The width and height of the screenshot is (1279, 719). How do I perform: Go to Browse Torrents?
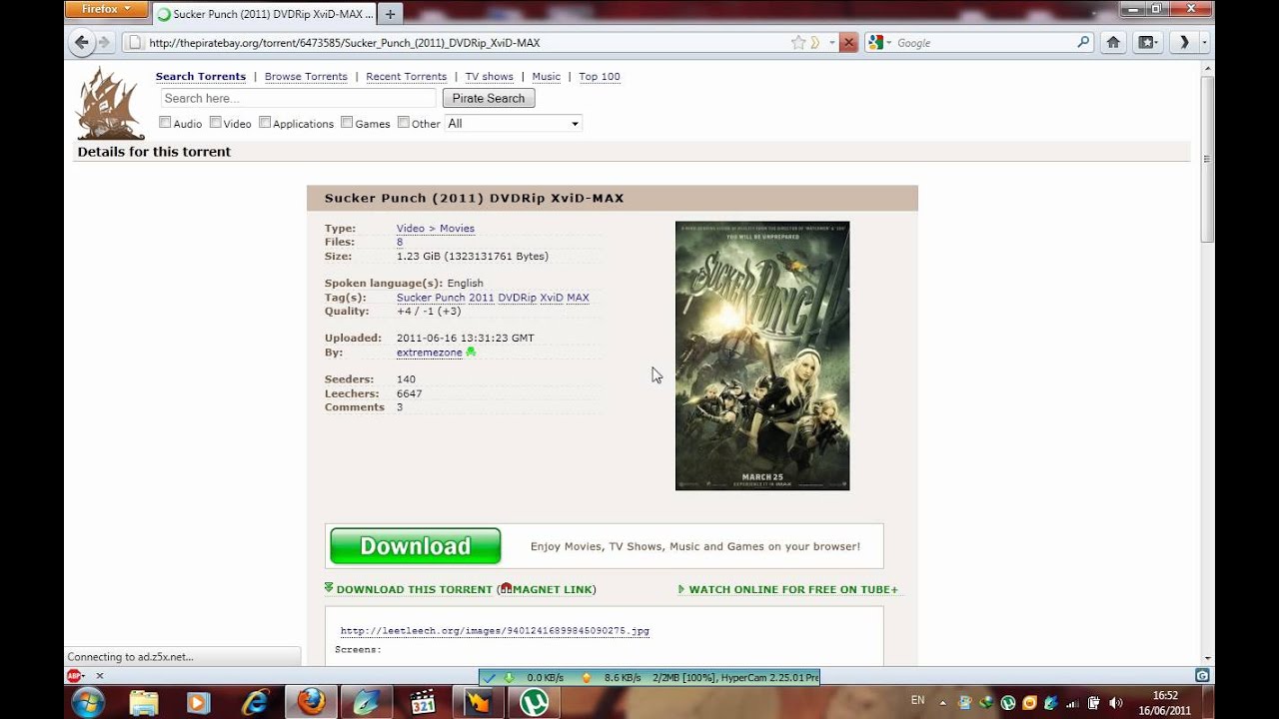pos(306,77)
